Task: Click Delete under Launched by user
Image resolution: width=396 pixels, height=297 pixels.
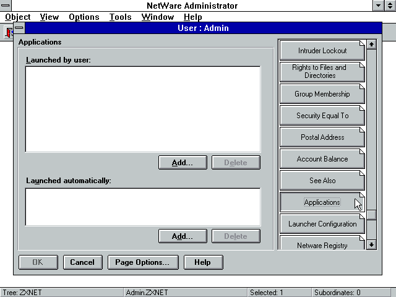Action: coord(236,162)
